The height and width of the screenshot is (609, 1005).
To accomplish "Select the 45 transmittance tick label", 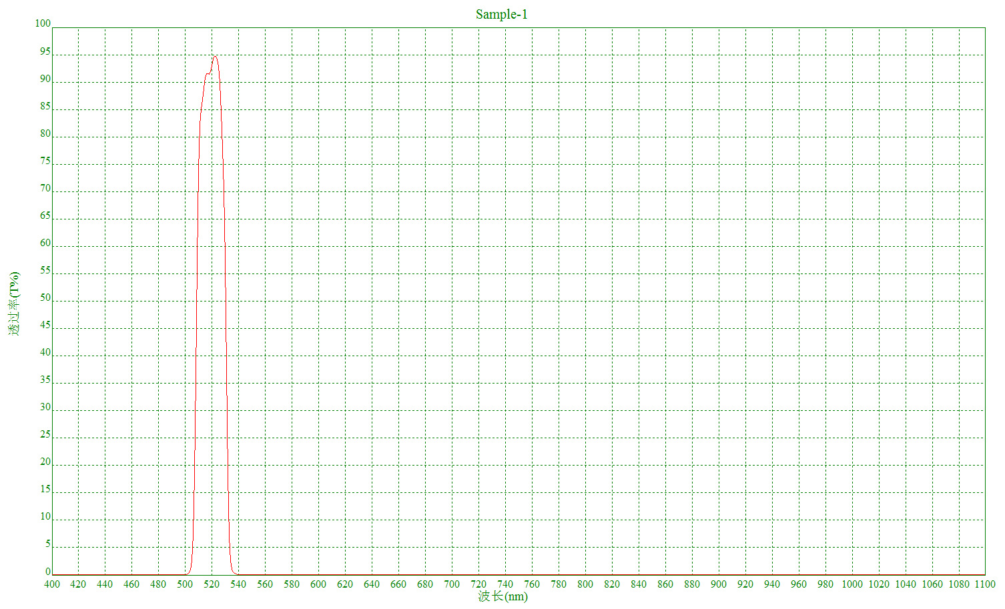I will point(45,326).
